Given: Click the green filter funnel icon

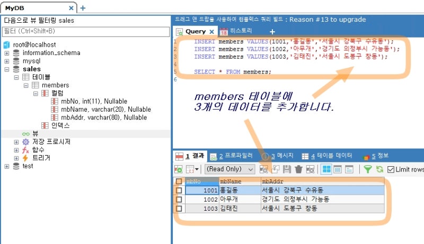Looking at the screenshot, I should (x=368, y=169).
